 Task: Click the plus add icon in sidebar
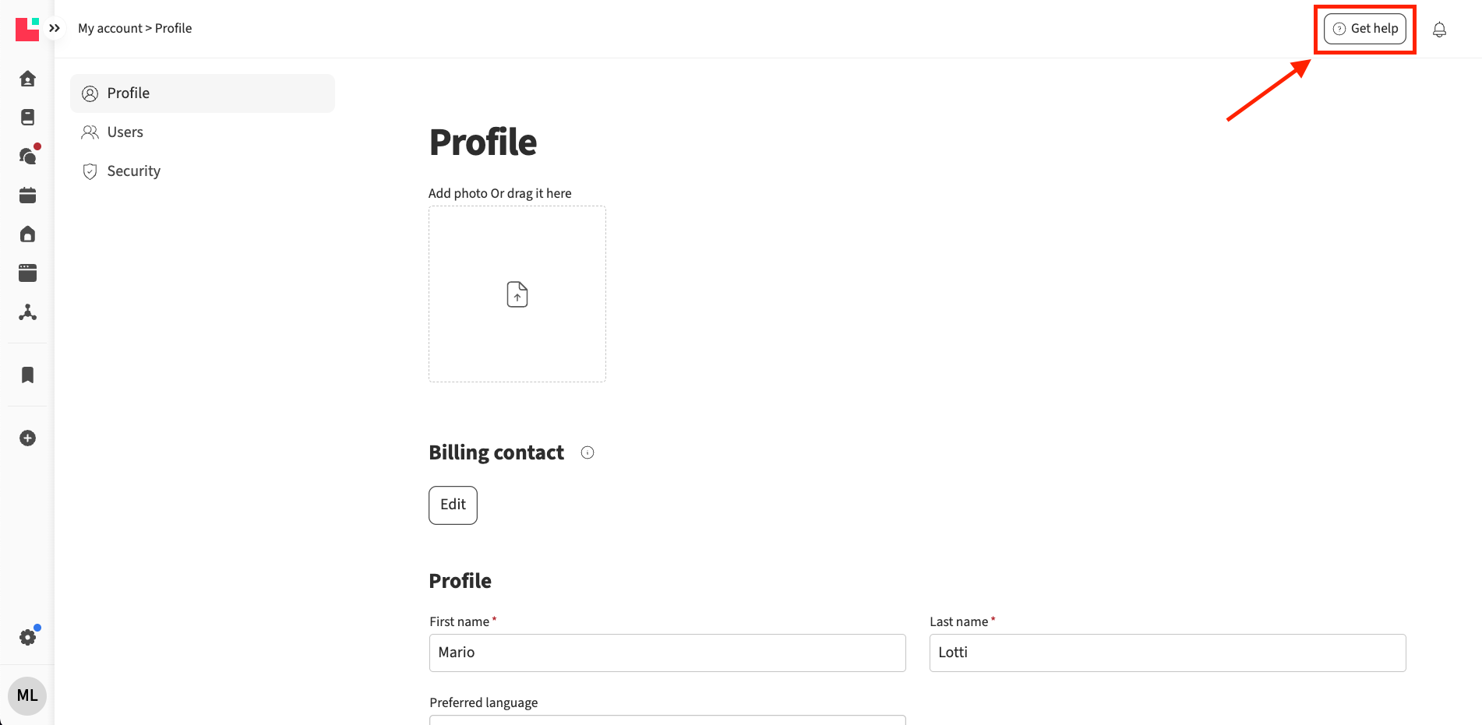27,438
